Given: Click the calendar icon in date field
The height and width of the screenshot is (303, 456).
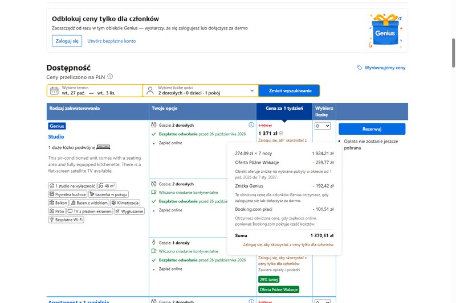Looking at the screenshot, I should point(54,91).
